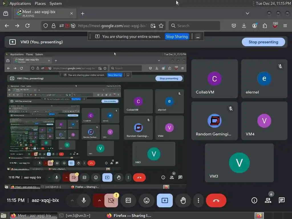Mute the microphone in the Meet bottom bar
The width and height of the screenshot is (292, 219).
click(x=84, y=200)
